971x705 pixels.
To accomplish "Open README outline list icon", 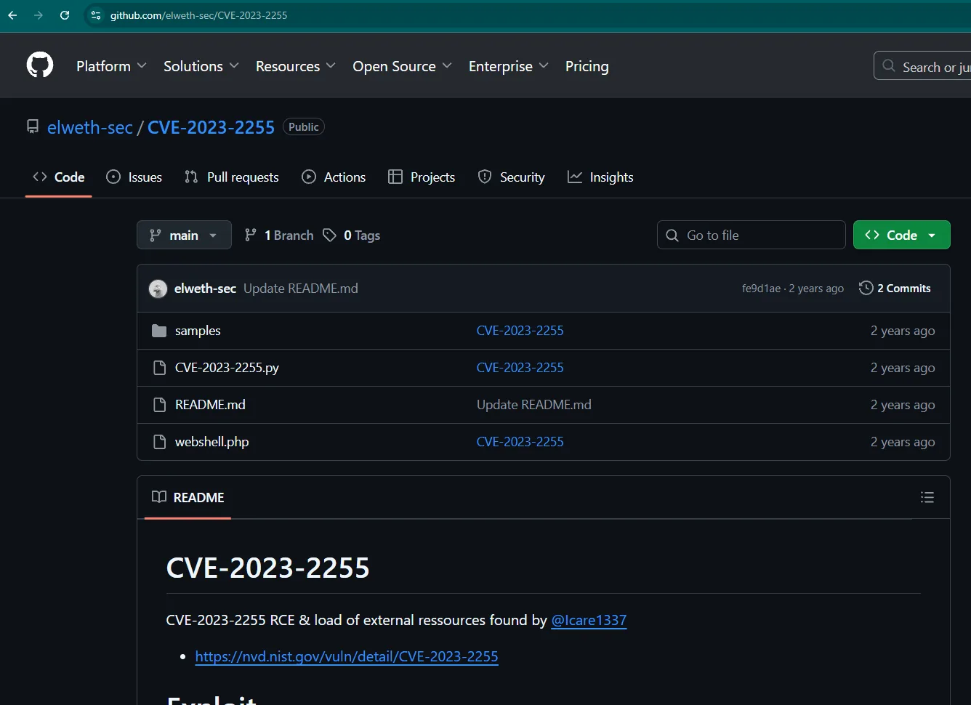I will click(927, 497).
